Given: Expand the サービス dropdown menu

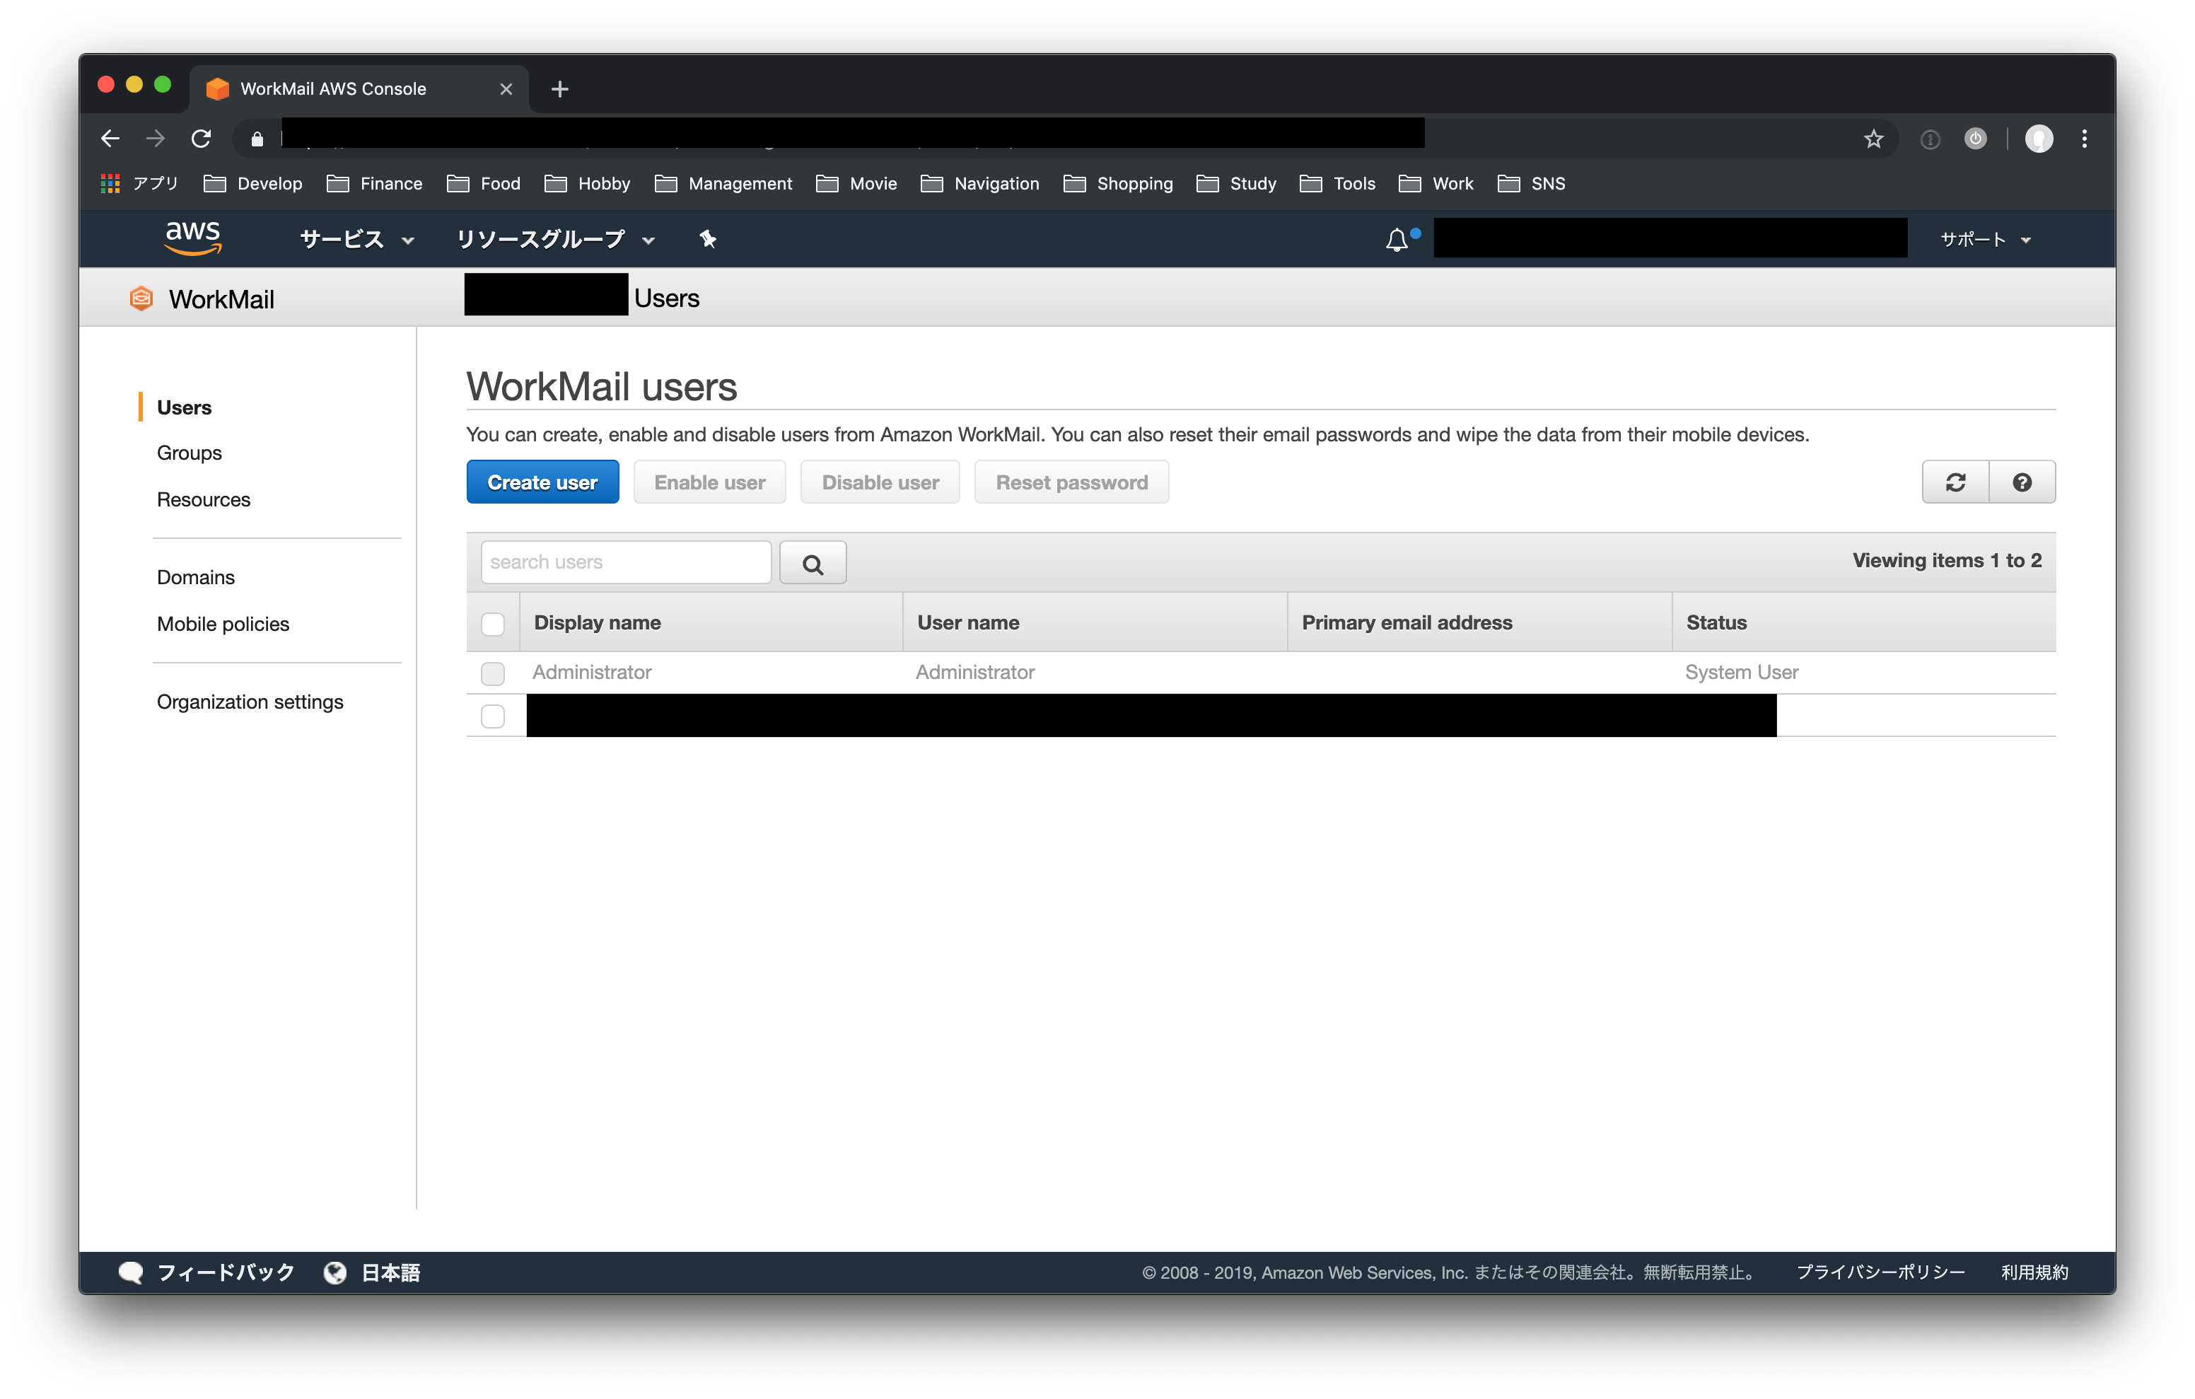Looking at the screenshot, I should tap(356, 239).
